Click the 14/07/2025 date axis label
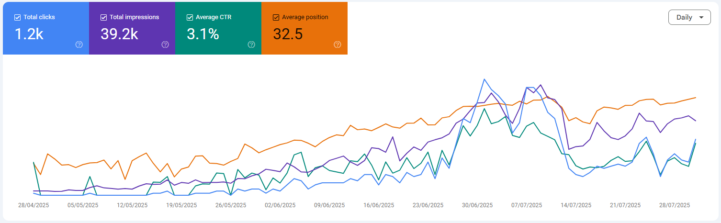This screenshot has height=223, width=721. pyautogui.click(x=576, y=205)
